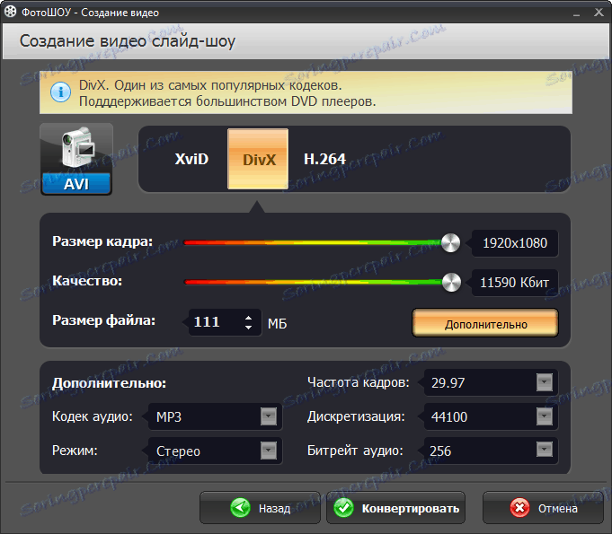Expand the 44100 sampling rate dropdown
The width and height of the screenshot is (612, 534).
(545, 416)
